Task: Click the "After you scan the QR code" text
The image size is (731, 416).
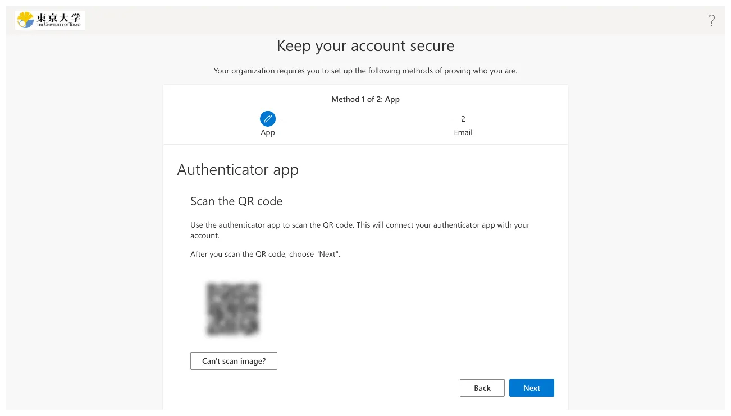Action: pyautogui.click(x=265, y=254)
